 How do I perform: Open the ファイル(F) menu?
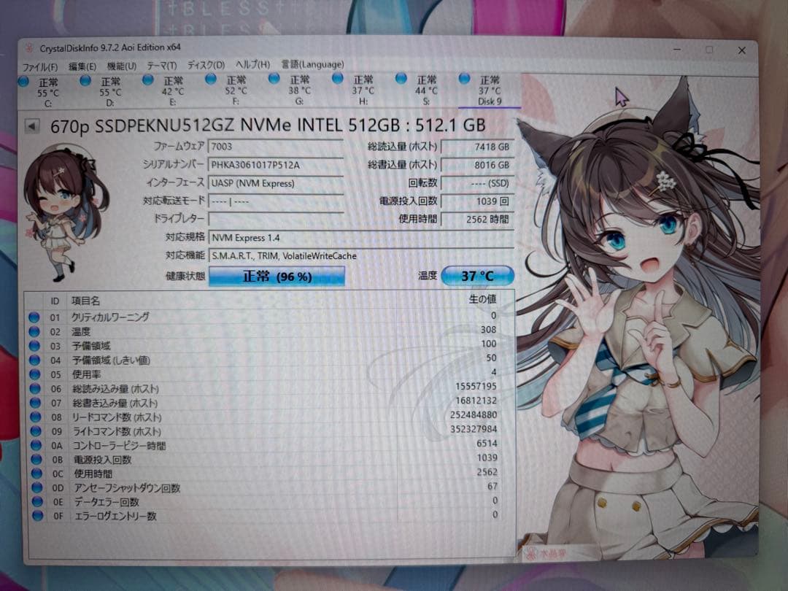(40, 67)
